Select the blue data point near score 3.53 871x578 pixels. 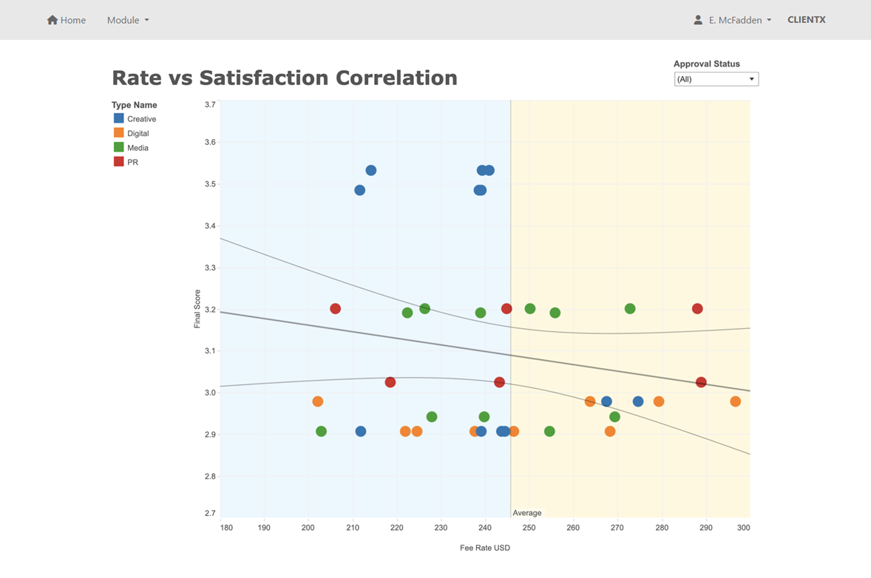point(371,170)
